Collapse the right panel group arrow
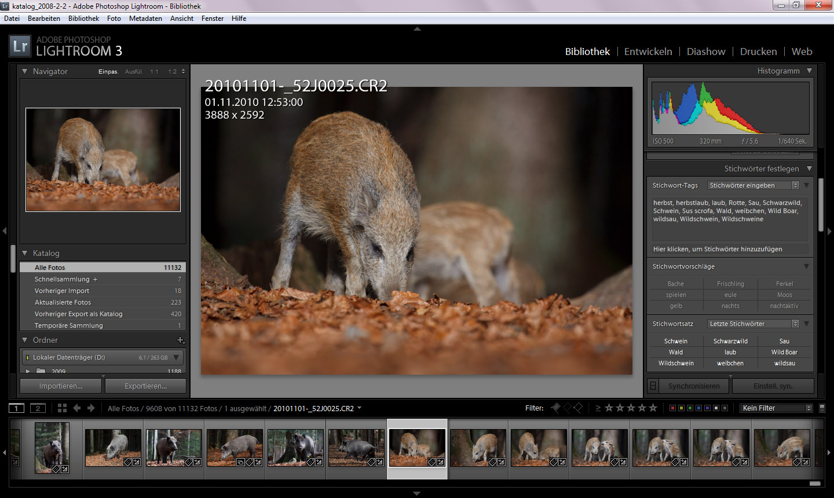 [829, 230]
